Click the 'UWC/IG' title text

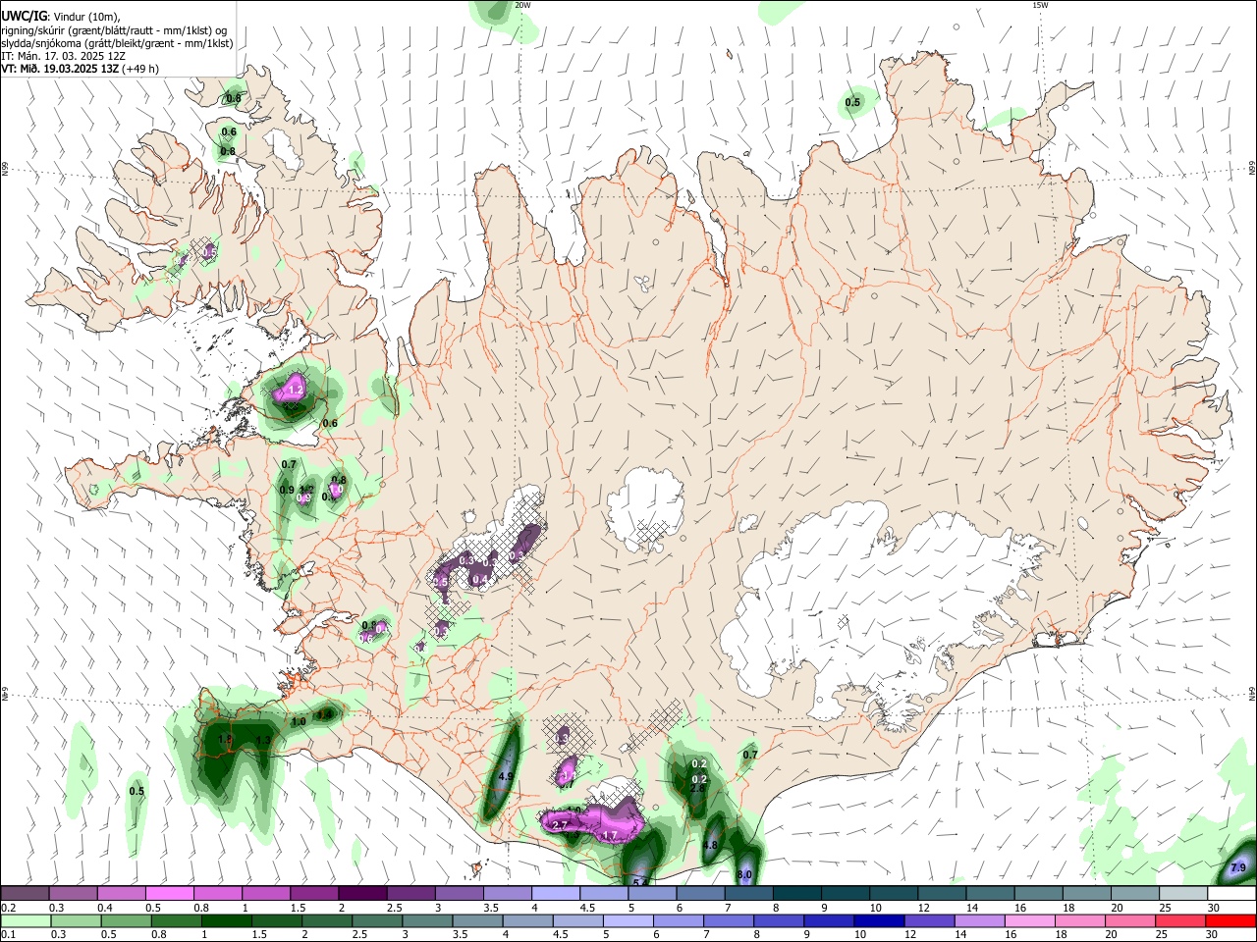pyautogui.click(x=23, y=17)
